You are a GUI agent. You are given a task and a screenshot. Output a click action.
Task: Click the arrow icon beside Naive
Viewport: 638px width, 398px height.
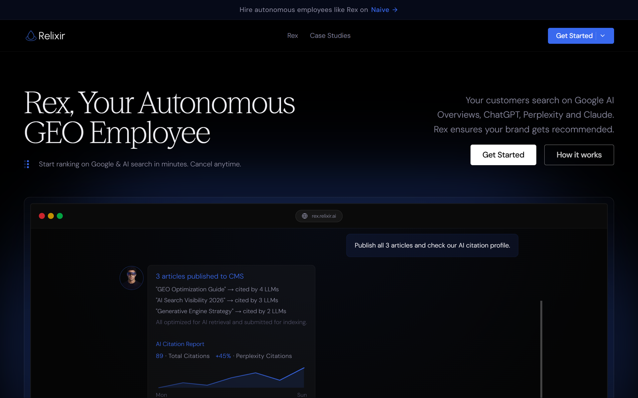(x=395, y=10)
